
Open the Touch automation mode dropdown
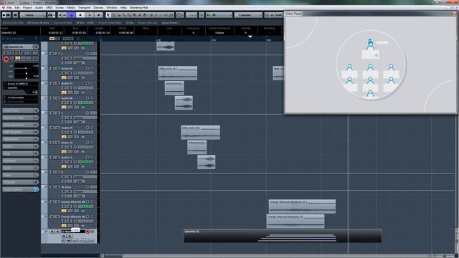32,15
